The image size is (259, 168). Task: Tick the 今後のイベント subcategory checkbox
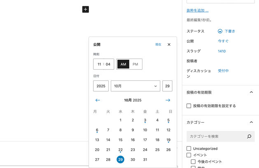pos(194,161)
